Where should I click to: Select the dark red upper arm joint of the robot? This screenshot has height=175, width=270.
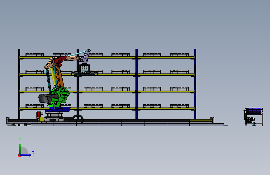click(60, 60)
